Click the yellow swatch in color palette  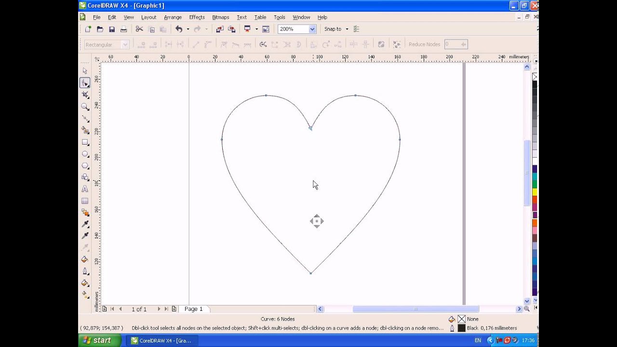point(535,192)
